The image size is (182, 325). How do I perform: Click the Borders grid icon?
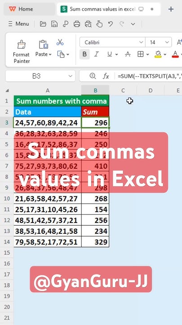click(141, 54)
